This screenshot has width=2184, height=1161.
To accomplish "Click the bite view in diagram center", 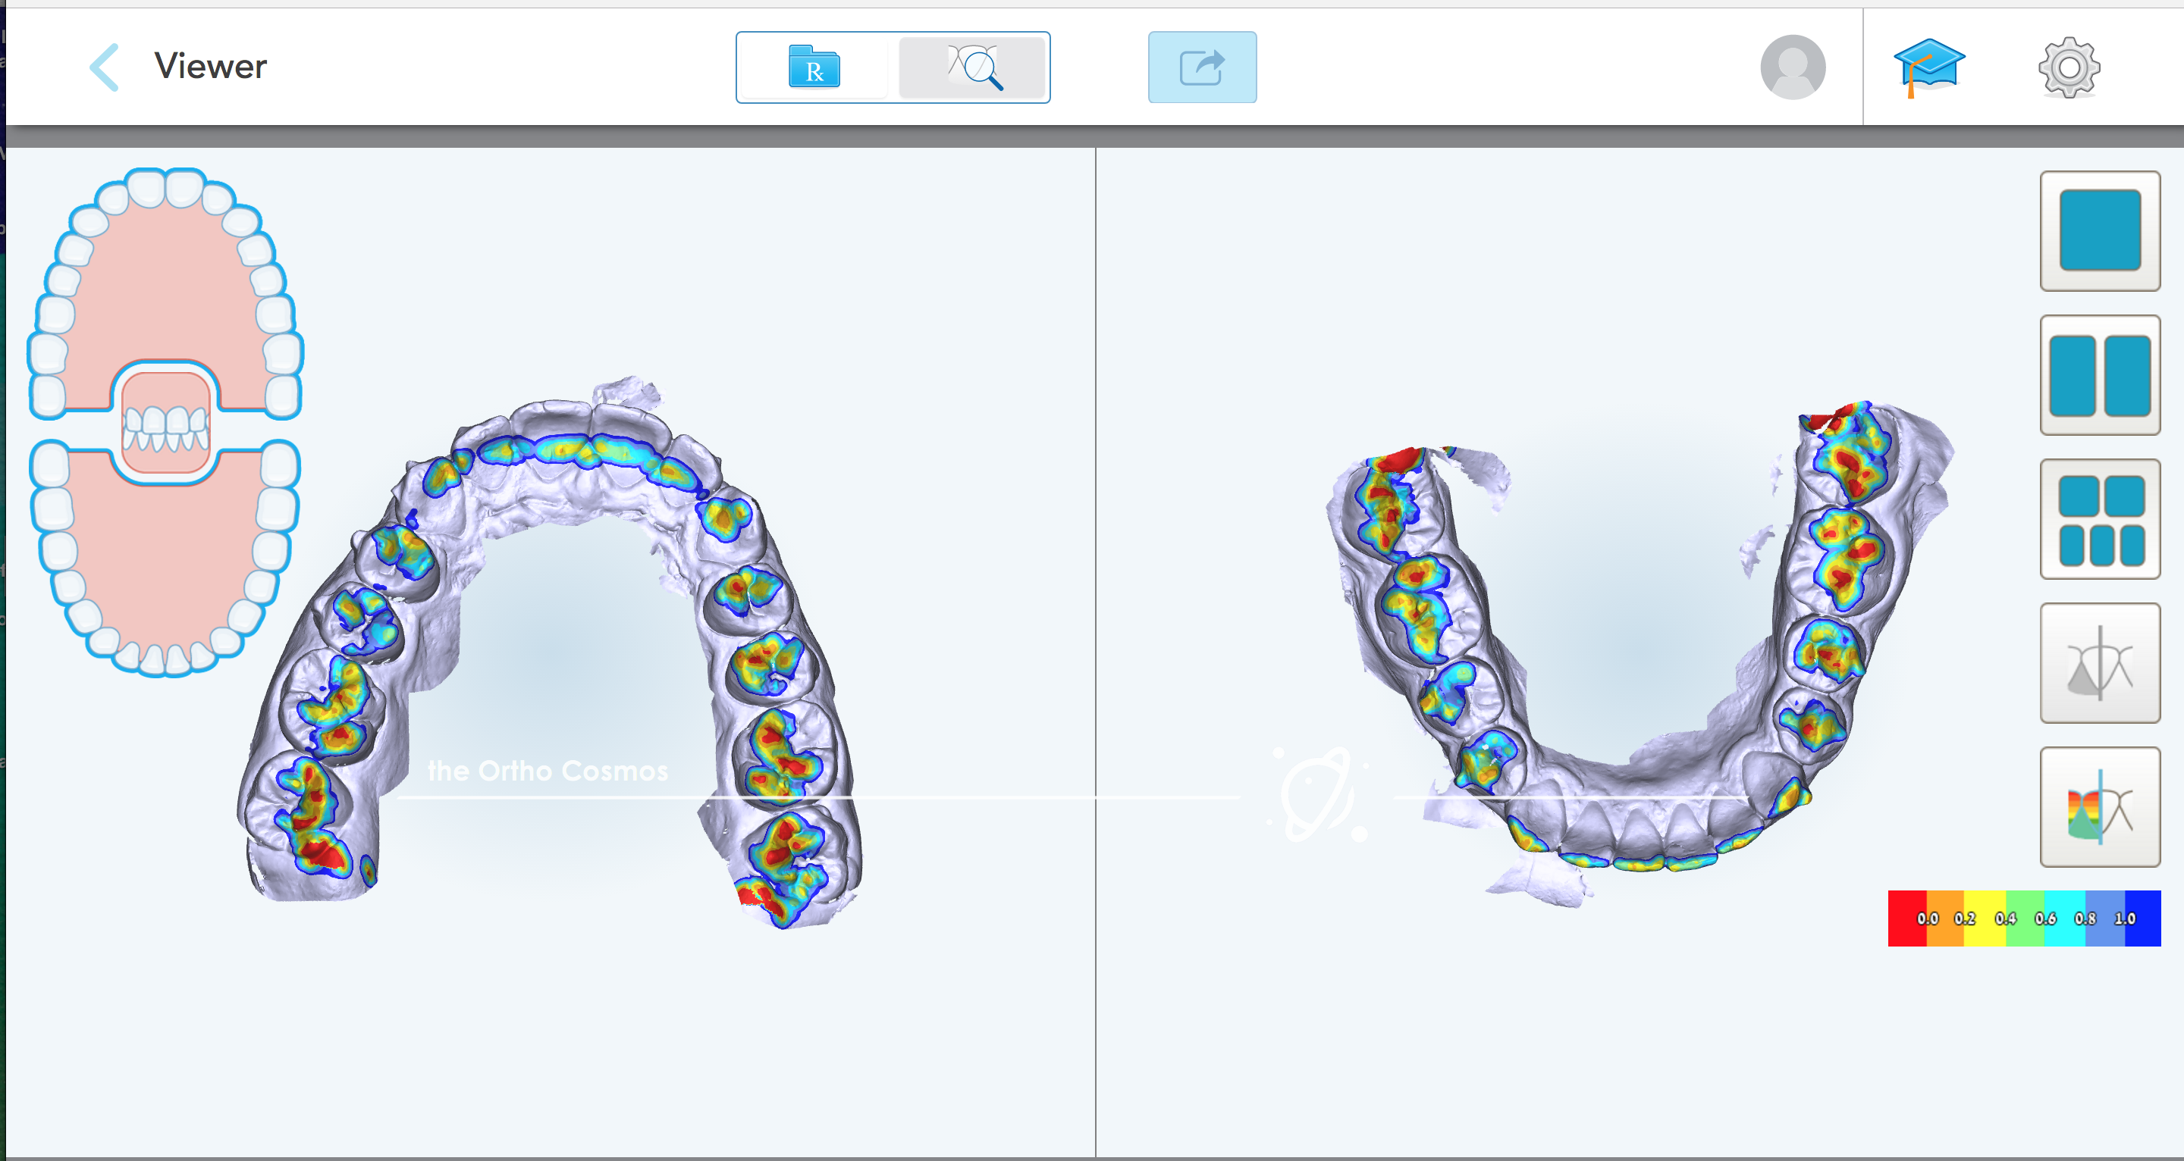I will click(x=165, y=424).
